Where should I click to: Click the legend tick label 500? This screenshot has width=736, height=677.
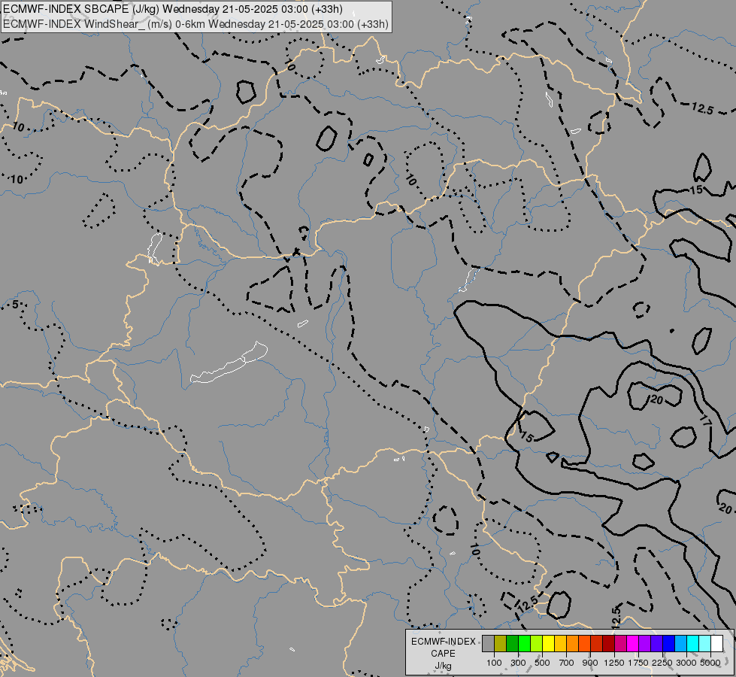[542, 663]
